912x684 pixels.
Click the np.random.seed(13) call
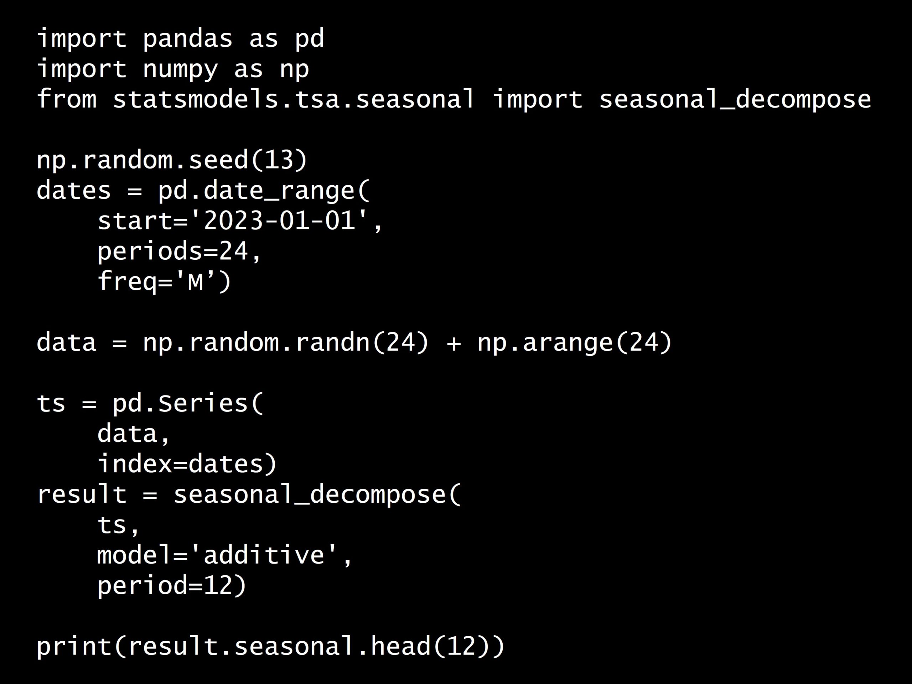(172, 160)
